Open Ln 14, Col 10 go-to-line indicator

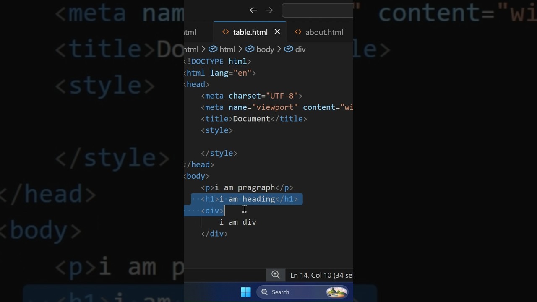(321, 275)
